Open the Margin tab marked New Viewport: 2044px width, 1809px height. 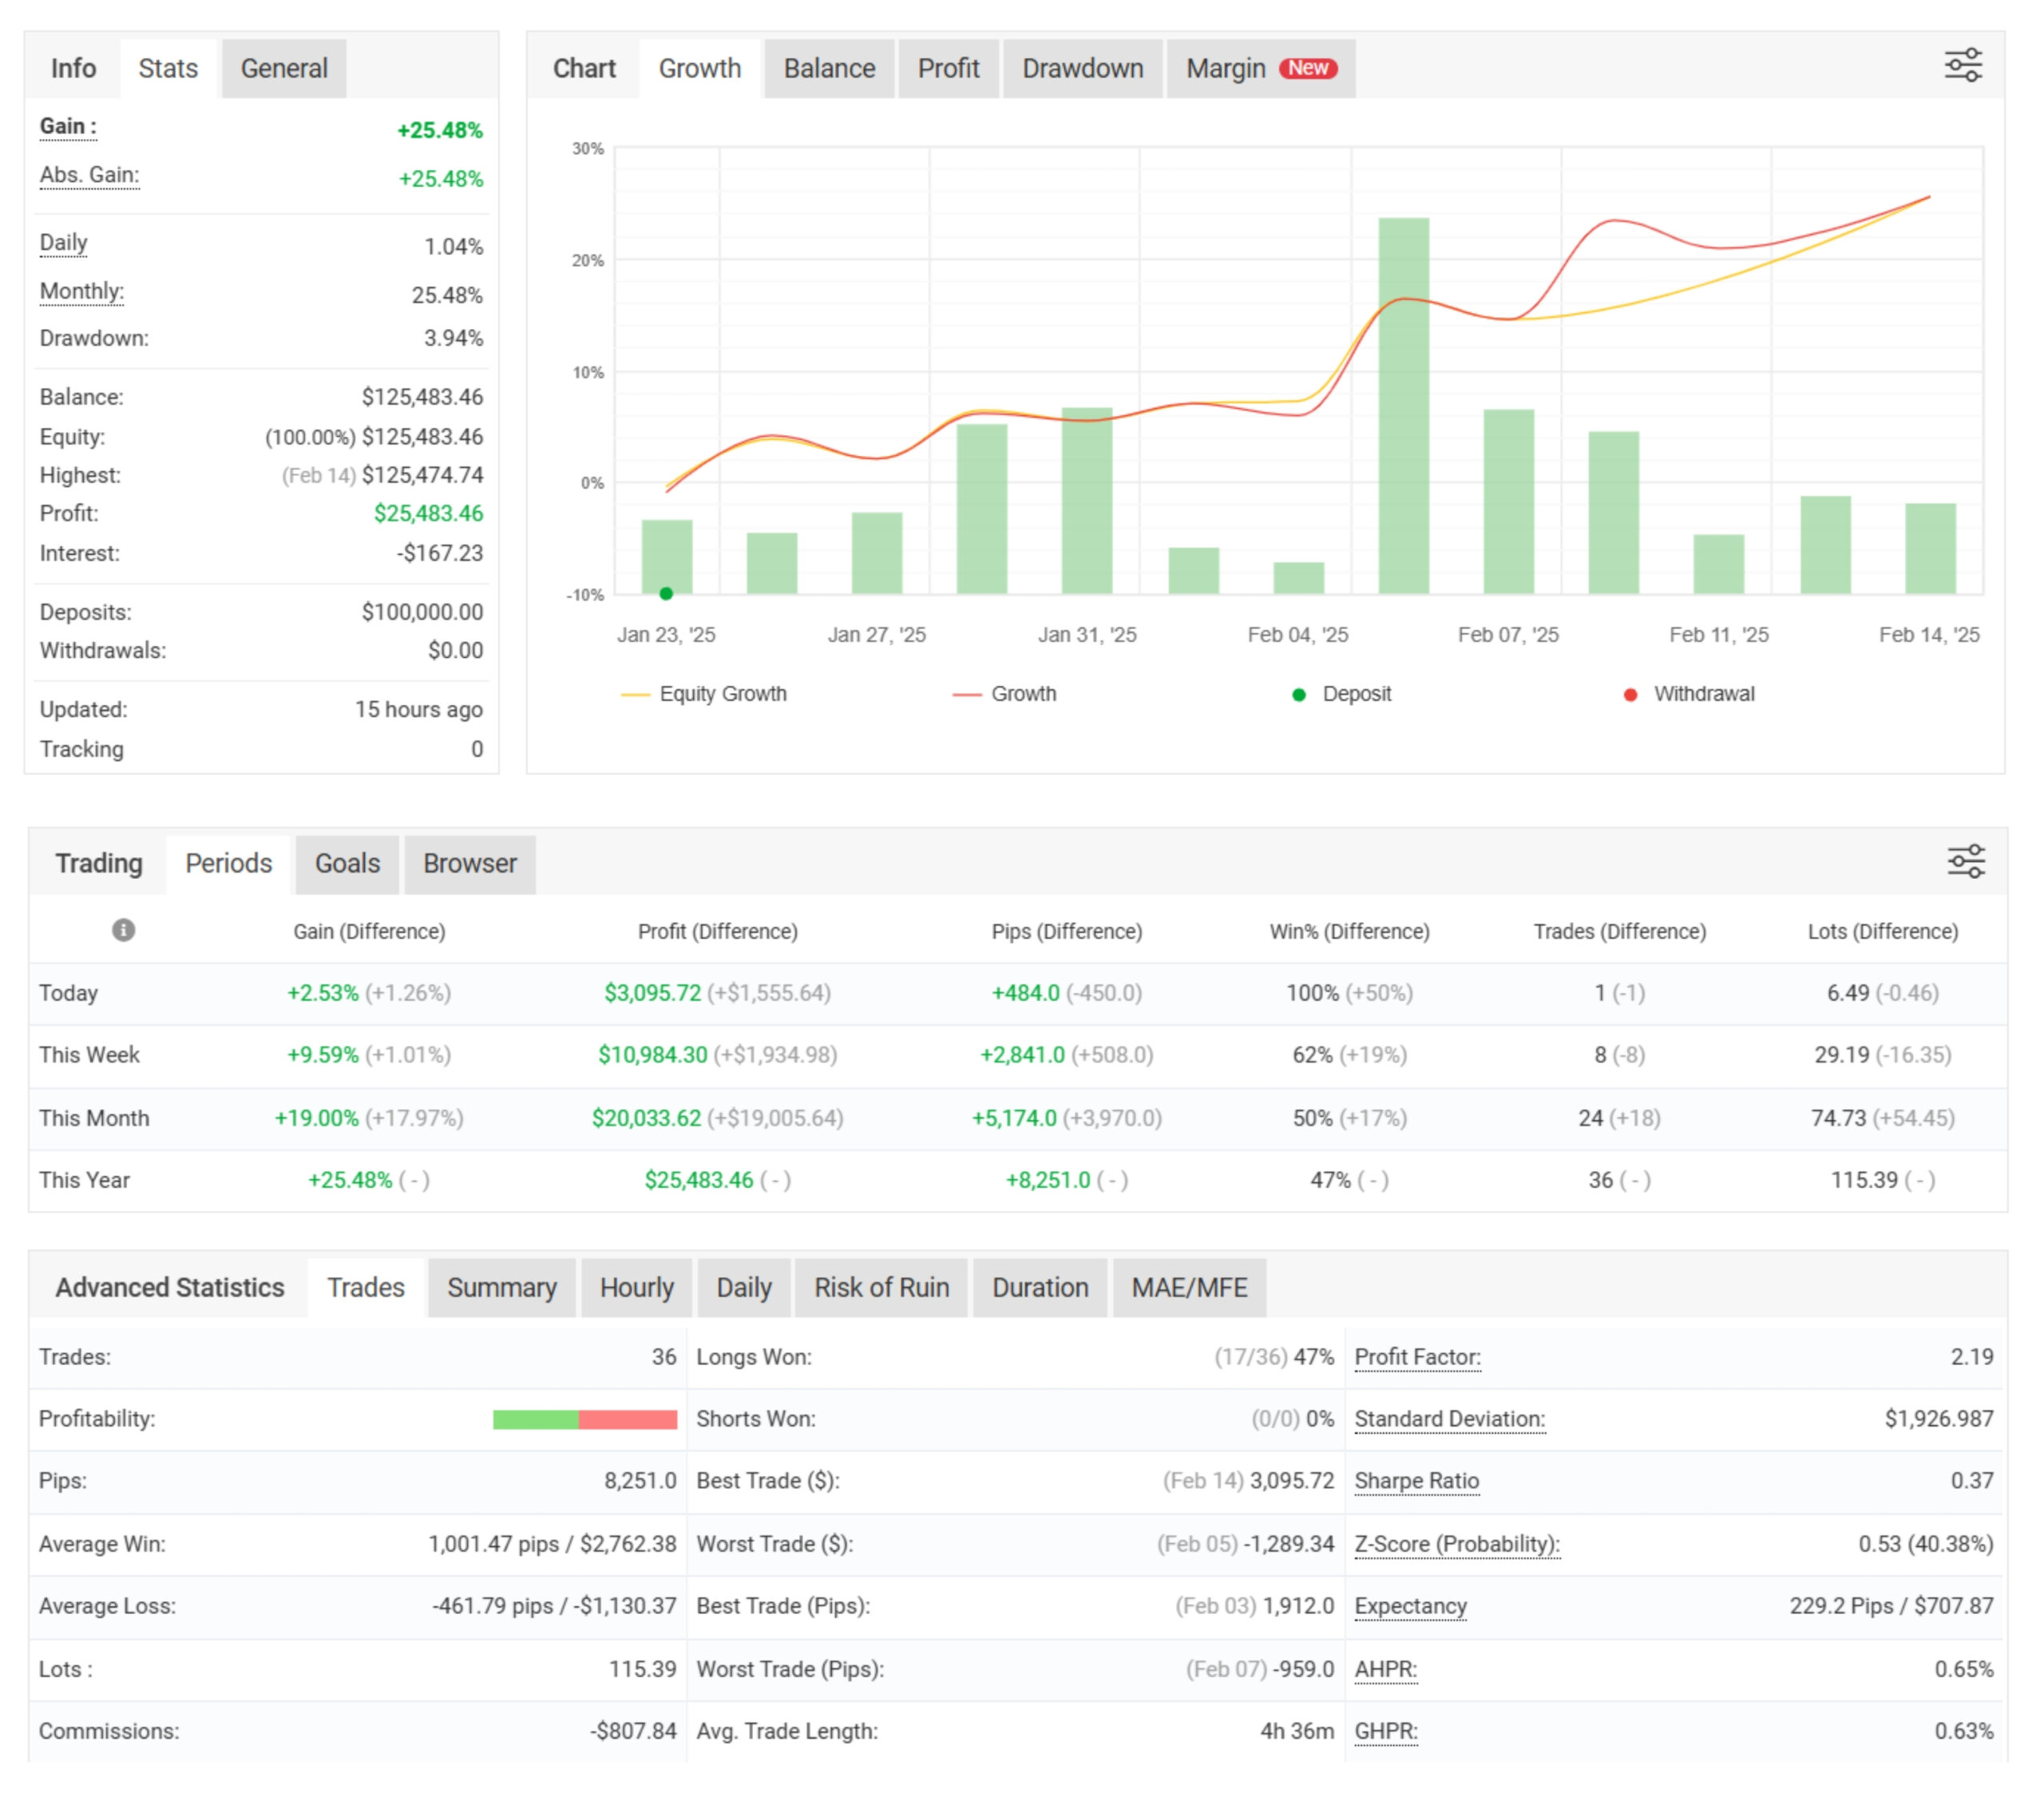pos(1260,68)
